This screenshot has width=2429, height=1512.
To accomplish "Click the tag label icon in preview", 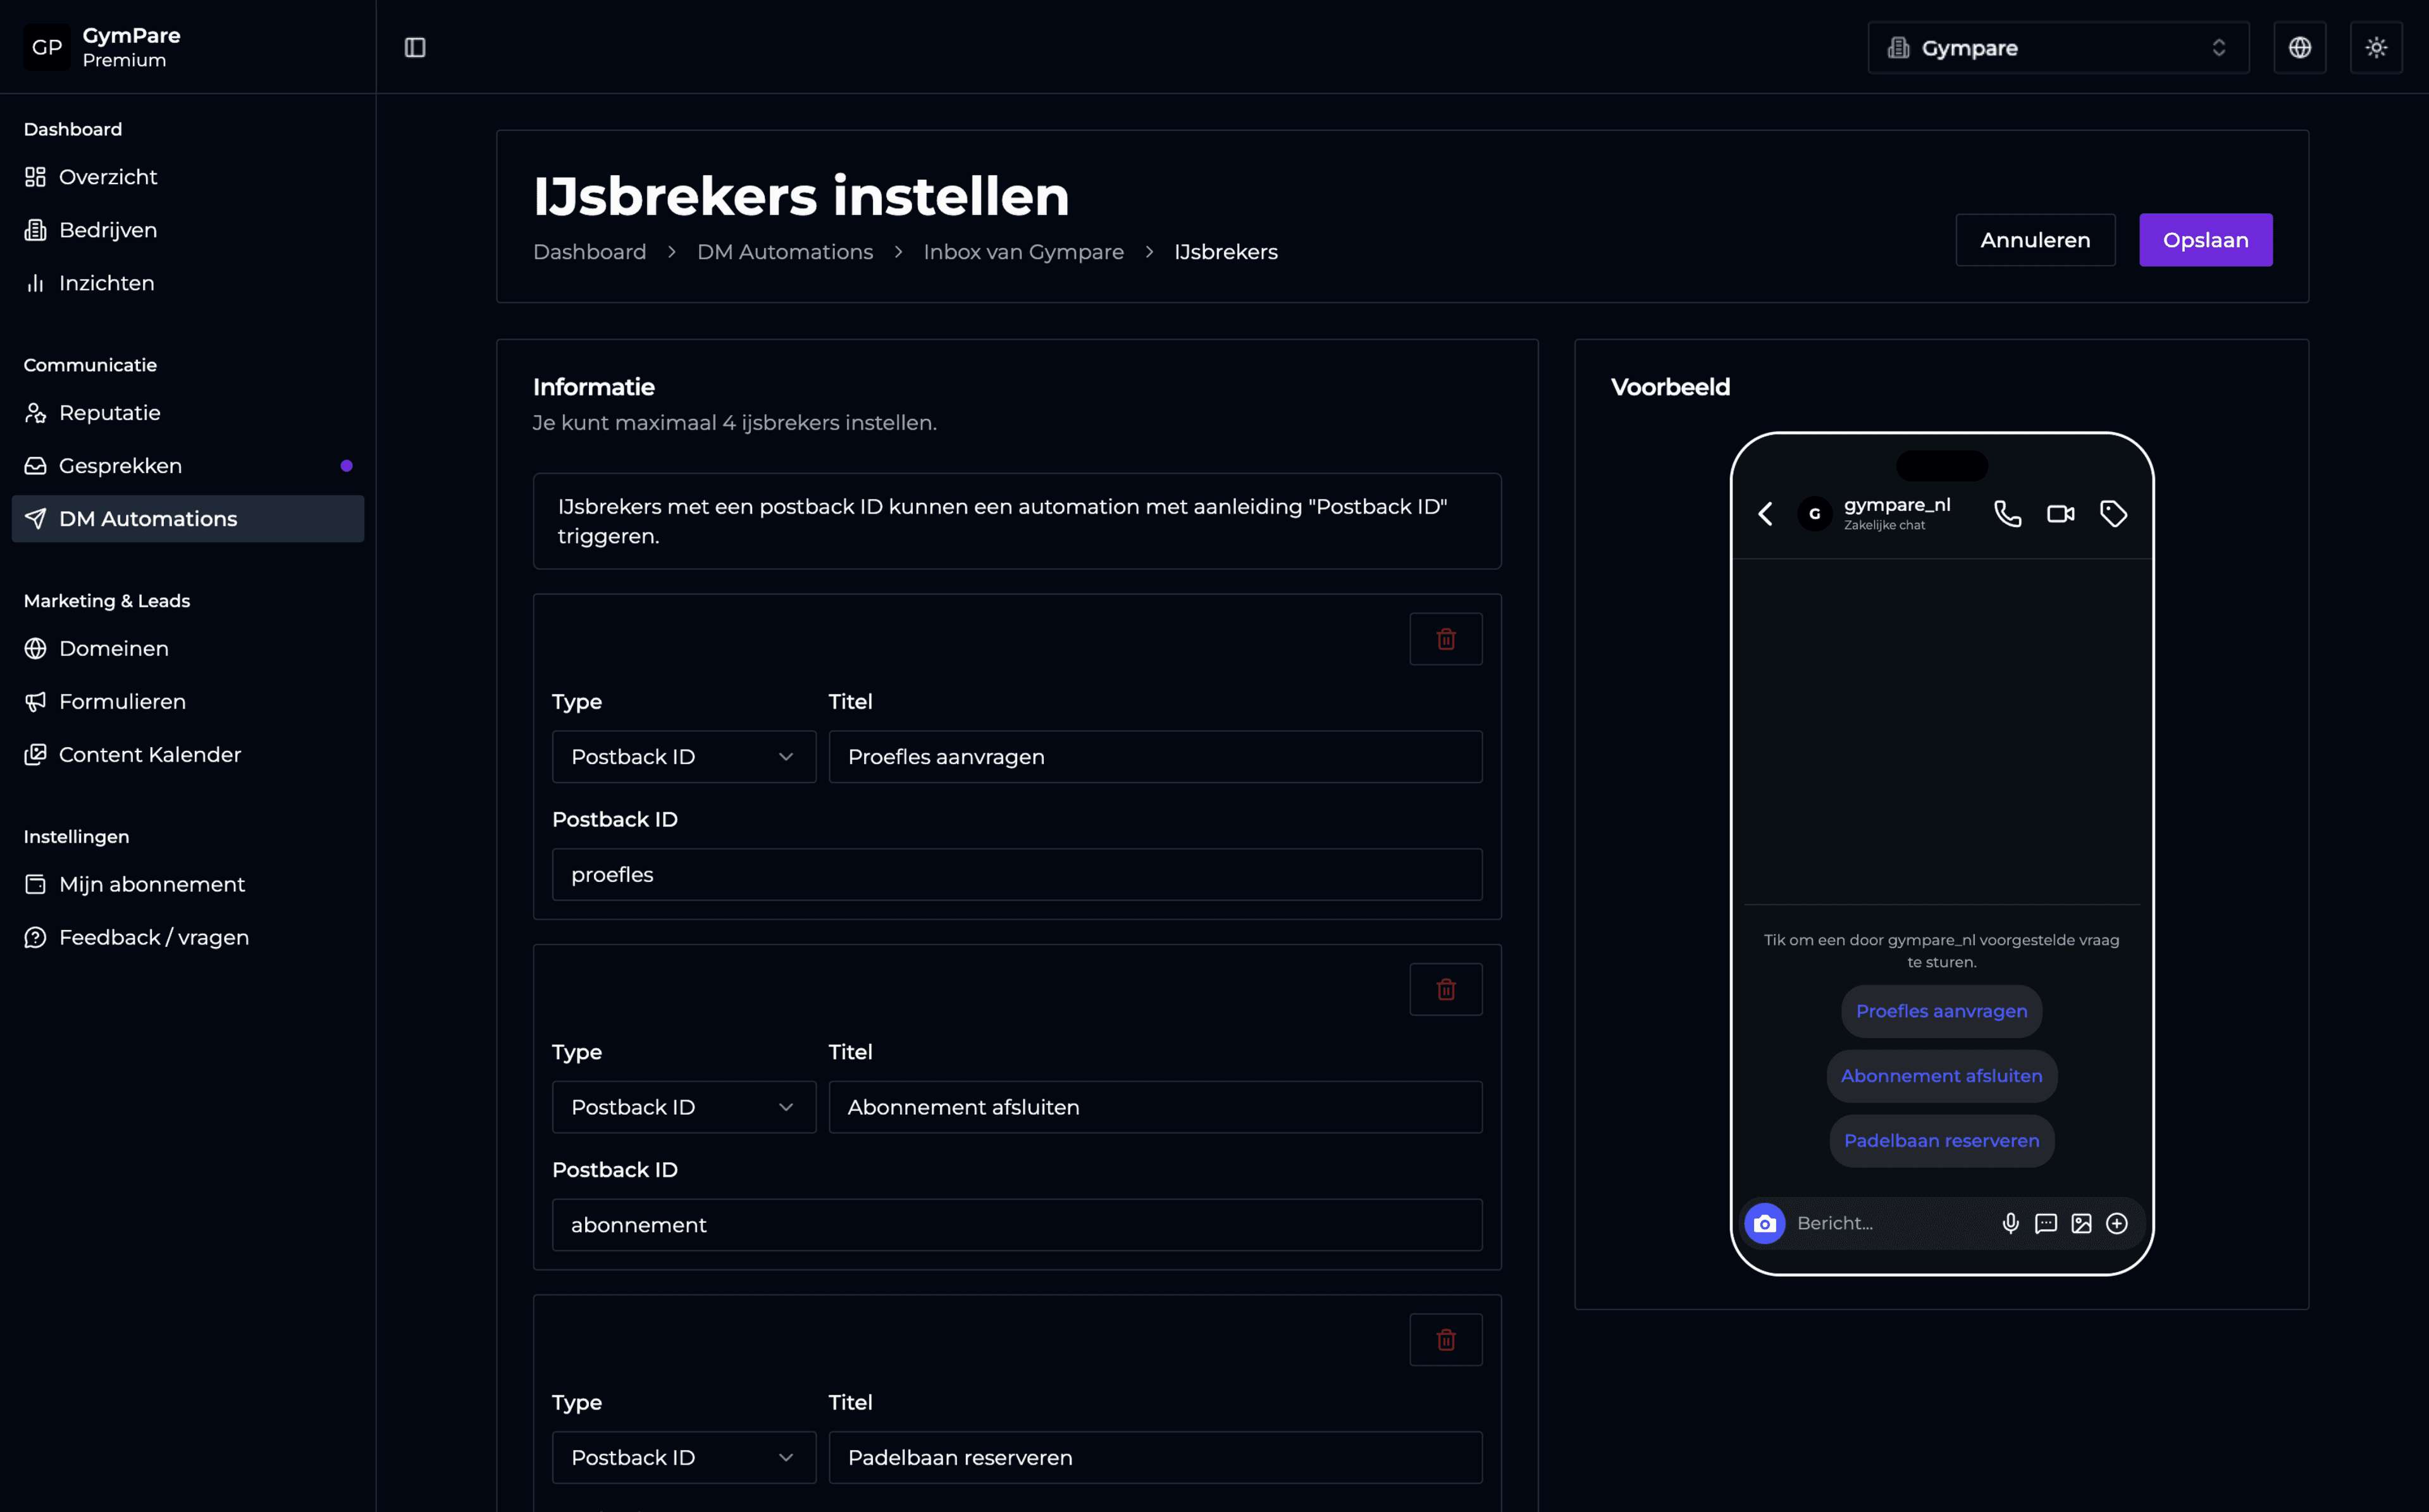I will pos(2113,514).
